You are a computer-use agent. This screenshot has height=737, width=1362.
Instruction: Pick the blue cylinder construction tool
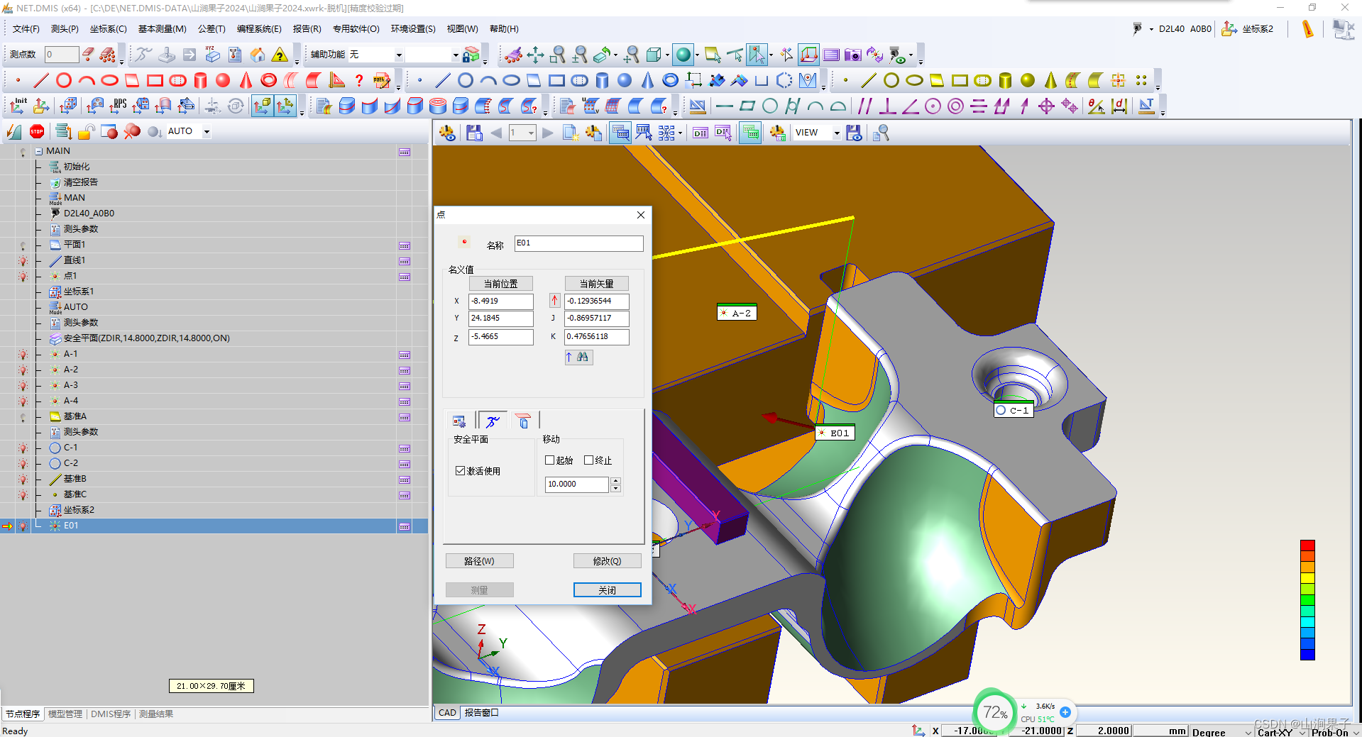click(602, 80)
